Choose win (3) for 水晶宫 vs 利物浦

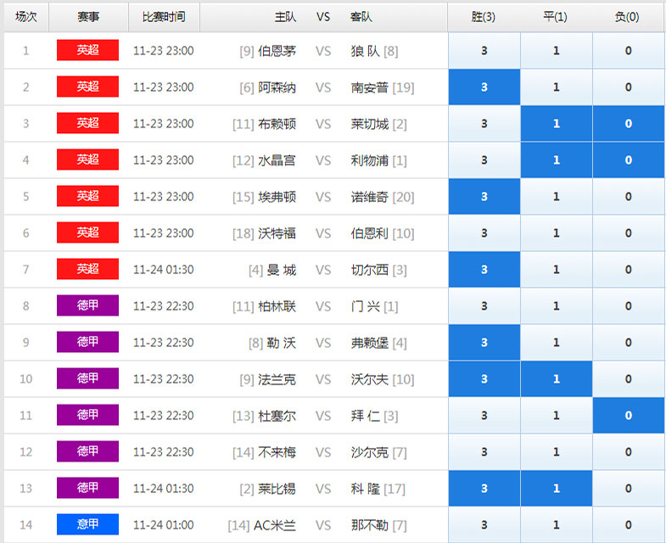click(484, 160)
